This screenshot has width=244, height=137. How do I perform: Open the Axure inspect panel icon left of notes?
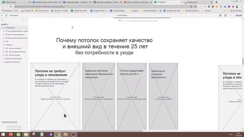click(x=220, y=15)
